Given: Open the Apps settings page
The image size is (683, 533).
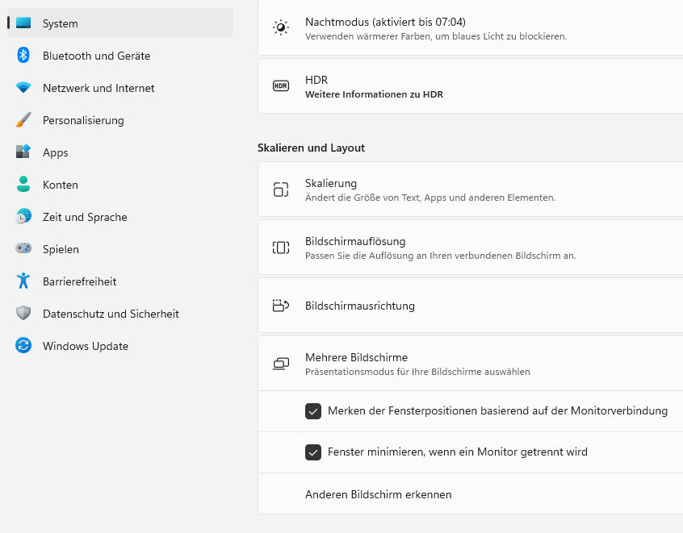Looking at the screenshot, I should [x=120, y=152].
